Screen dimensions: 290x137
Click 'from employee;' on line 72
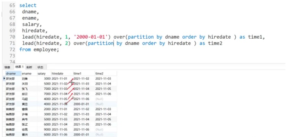pyautogui.click(x=39, y=50)
